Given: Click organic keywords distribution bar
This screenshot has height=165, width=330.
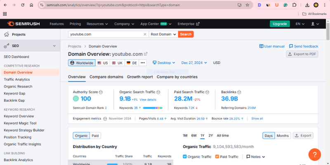Looking at the screenshot, I should [x=153, y=108].
